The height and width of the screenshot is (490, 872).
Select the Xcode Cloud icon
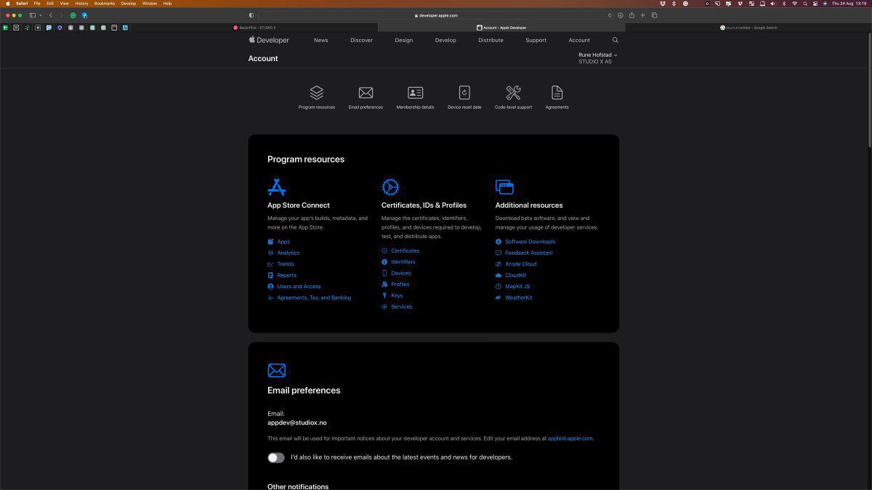point(498,264)
